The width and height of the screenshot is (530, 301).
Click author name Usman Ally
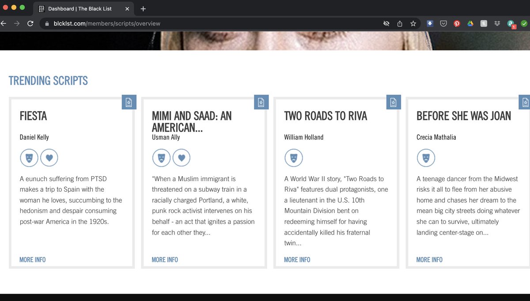pos(166,137)
